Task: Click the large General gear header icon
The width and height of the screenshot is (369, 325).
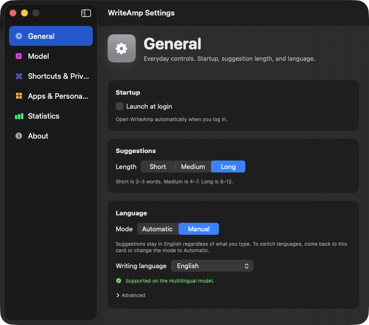Action: point(122,48)
